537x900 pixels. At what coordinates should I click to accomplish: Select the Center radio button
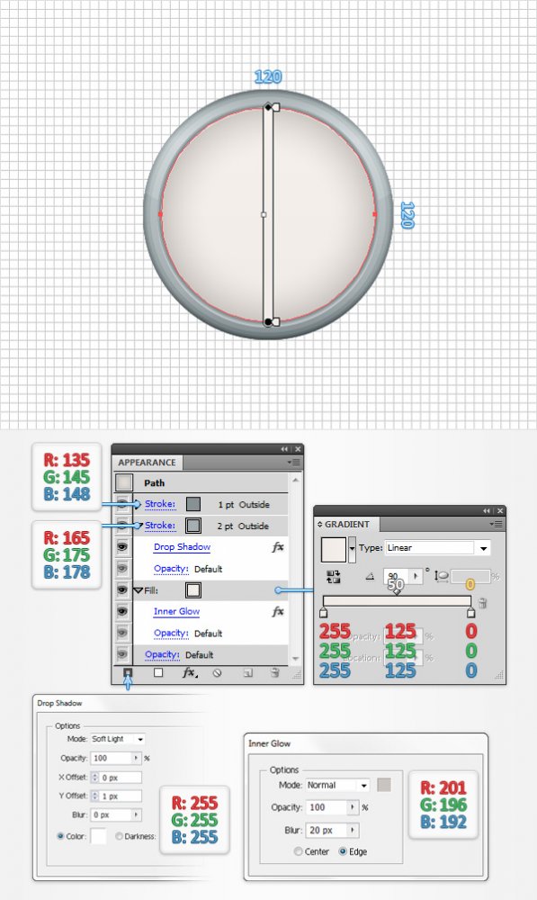(x=298, y=851)
